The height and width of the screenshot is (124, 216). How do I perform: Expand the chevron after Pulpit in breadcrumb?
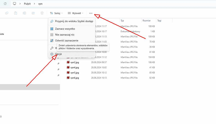[34, 4]
